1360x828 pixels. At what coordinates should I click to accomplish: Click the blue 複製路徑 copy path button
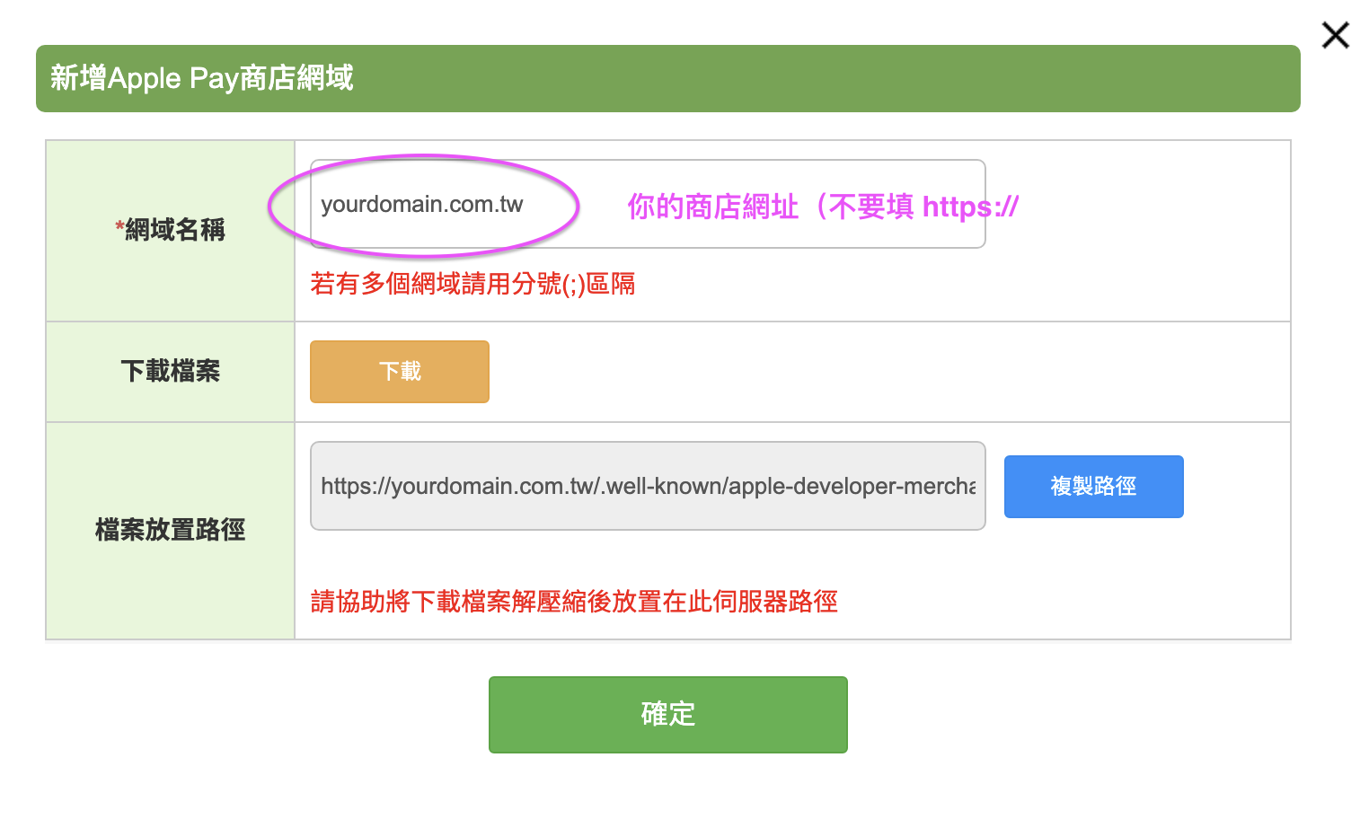[1094, 487]
